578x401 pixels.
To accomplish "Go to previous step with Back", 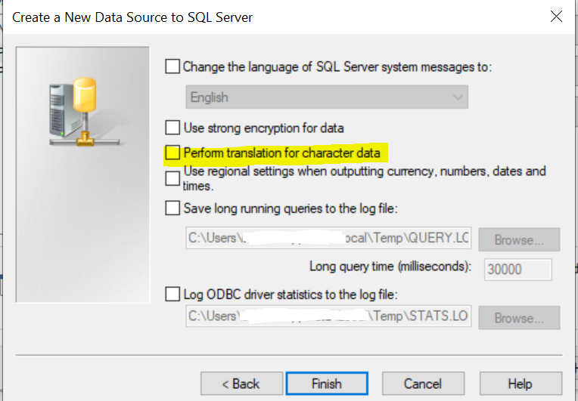I will 241,384.
